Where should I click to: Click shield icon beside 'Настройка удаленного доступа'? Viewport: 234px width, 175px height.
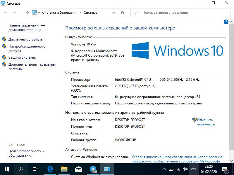(4, 46)
